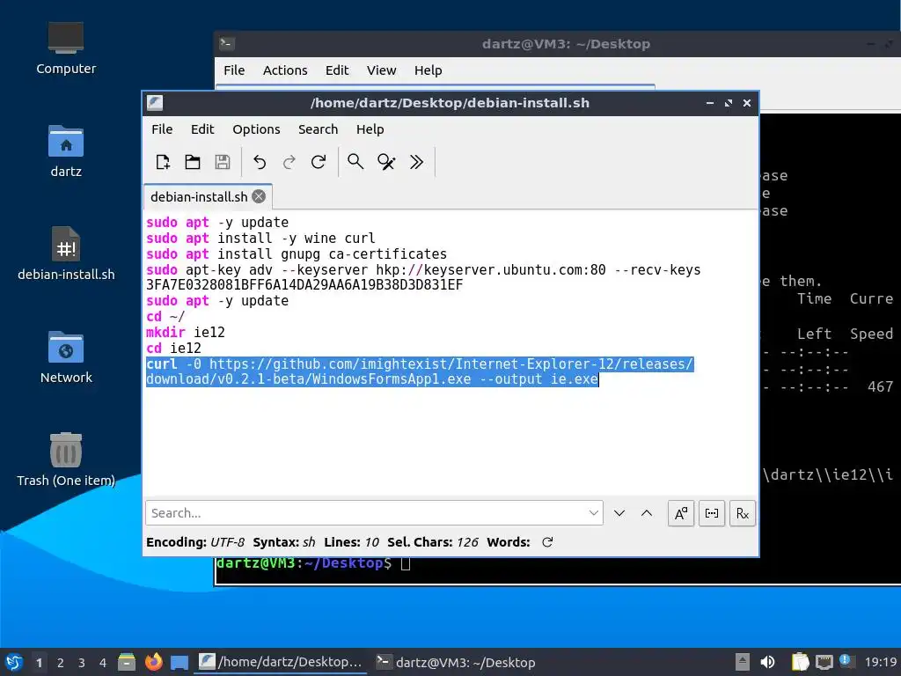The width and height of the screenshot is (901, 676).
Task: Open the Options menu
Action: pyautogui.click(x=256, y=129)
